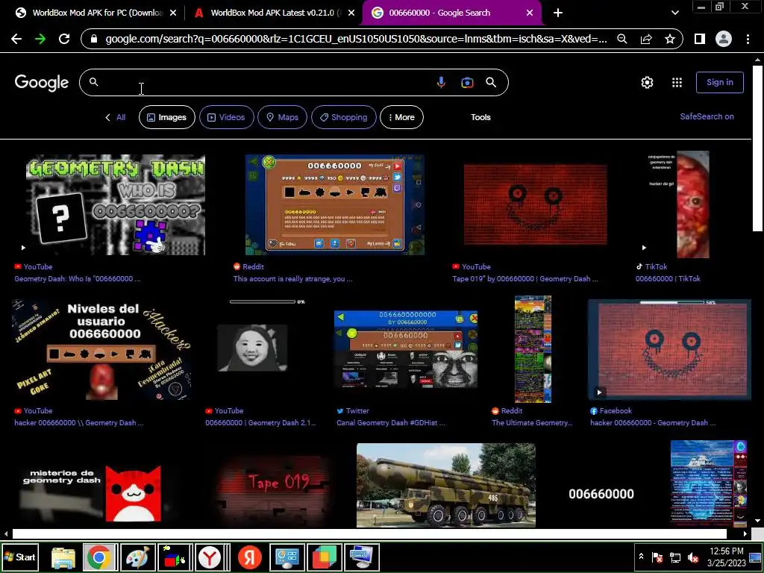Go forward with the green forward arrow

(x=40, y=39)
